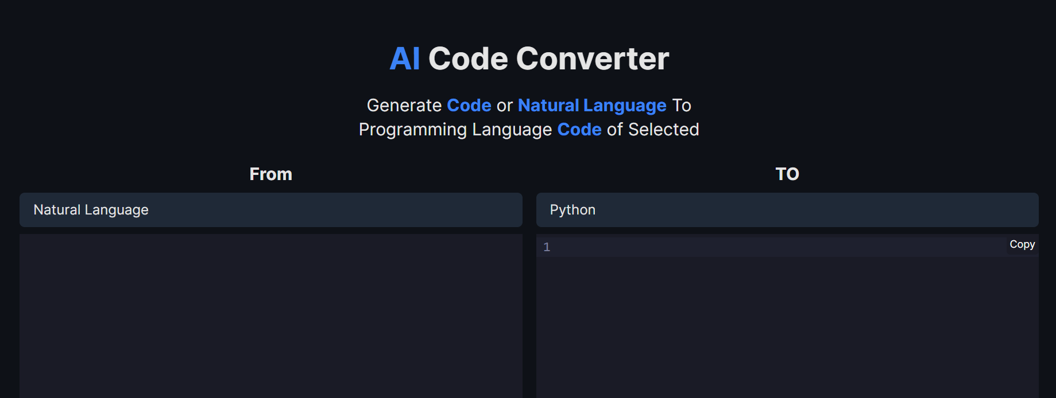Viewport: 1056px width, 398px height.
Task: Click line number 1 in code editor
Action: pos(547,247)
